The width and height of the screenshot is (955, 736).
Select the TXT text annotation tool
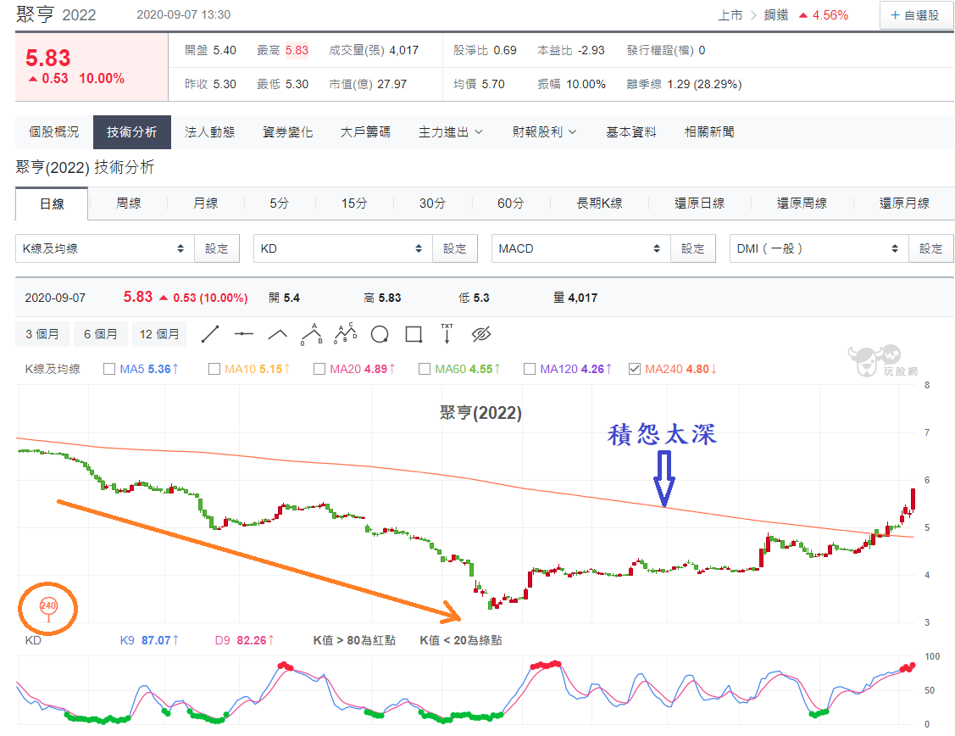tap(447, 334)
